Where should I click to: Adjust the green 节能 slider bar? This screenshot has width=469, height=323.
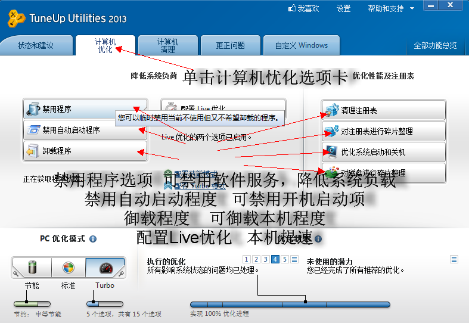coord(32,304)
